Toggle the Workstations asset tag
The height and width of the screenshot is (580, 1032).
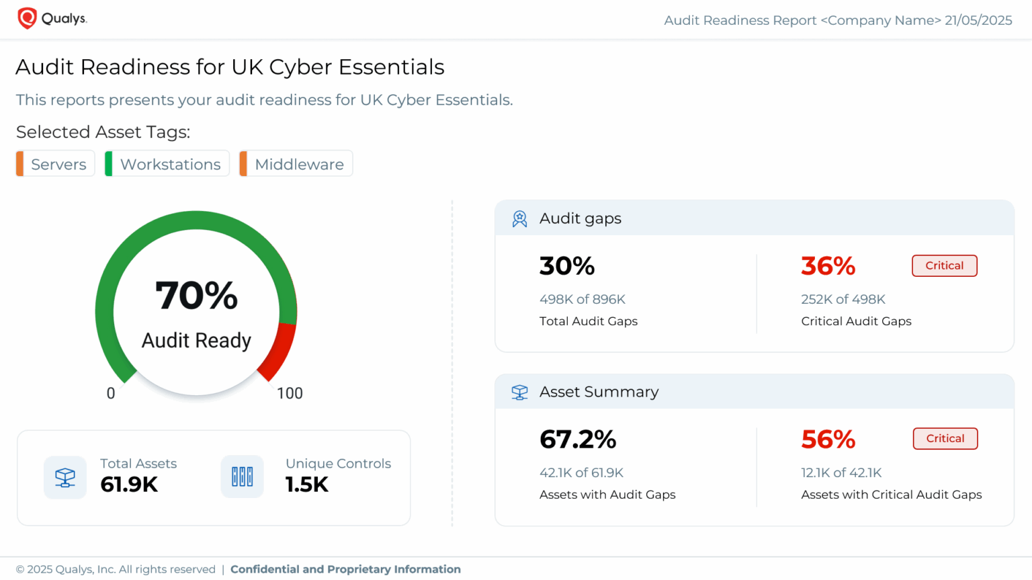tap(167, 163)
